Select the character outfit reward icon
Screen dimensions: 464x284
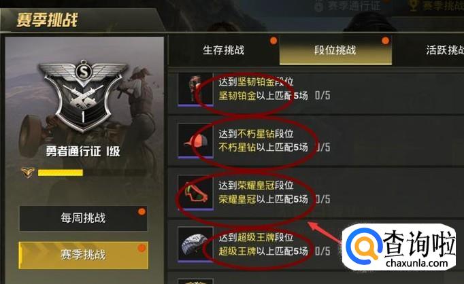[195, 89]
